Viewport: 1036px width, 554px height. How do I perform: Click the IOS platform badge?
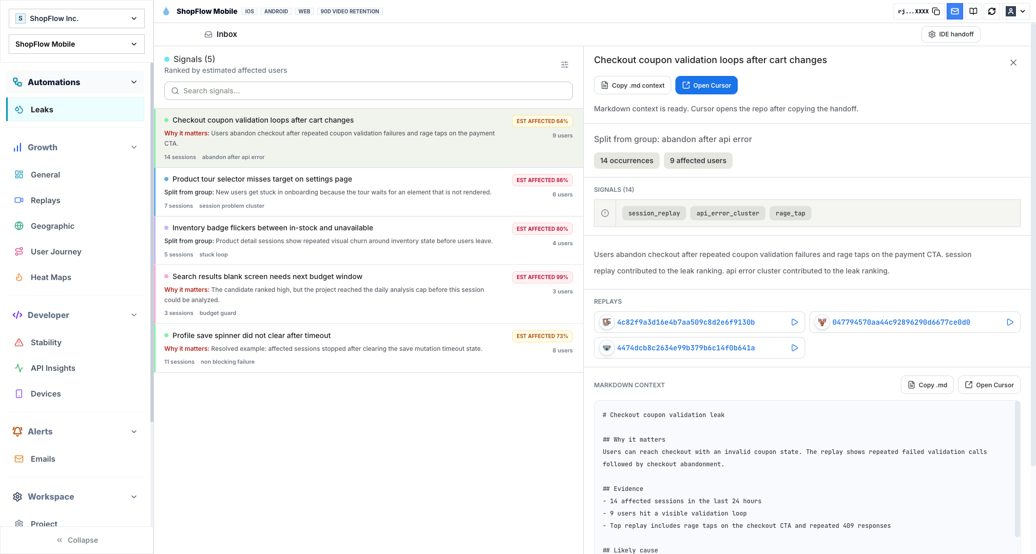pos(250,11)
